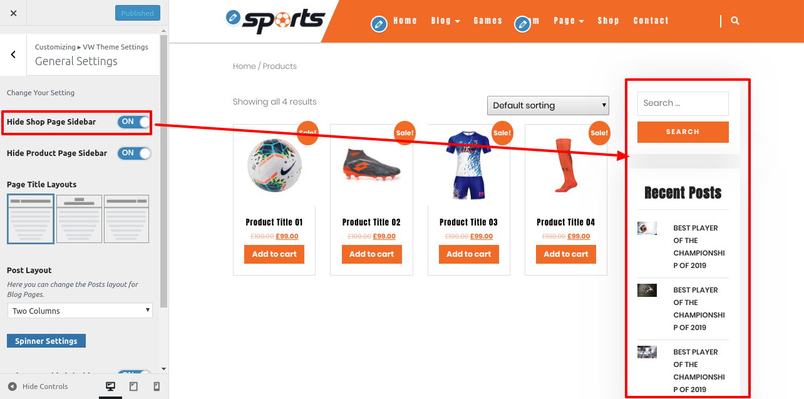Go back using the left chevron arrow

point(13,54)
